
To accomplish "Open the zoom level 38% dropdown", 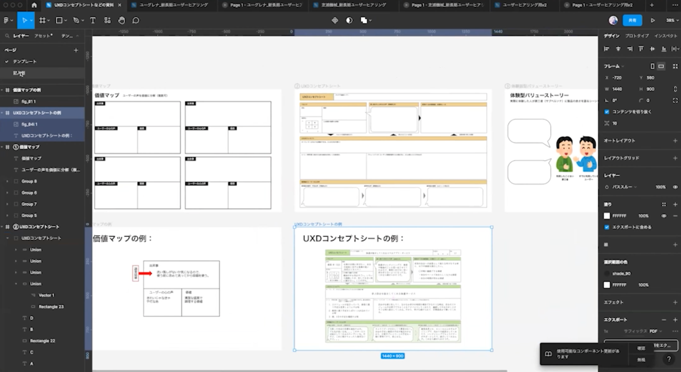I will (672, 20).
